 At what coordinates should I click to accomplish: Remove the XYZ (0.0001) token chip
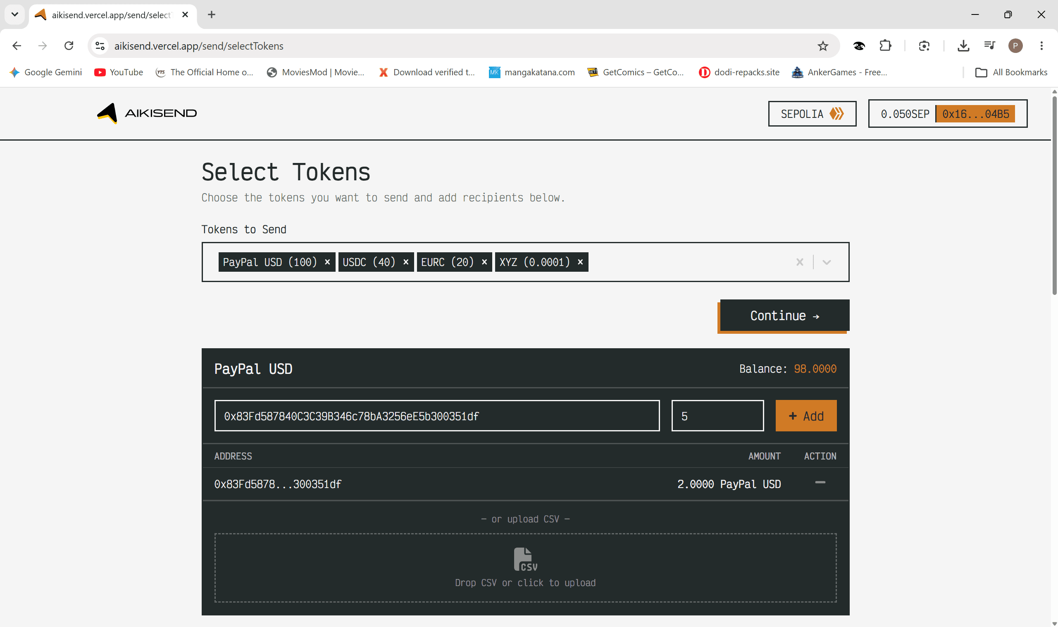pyautogui.click(x=580, y=262)
